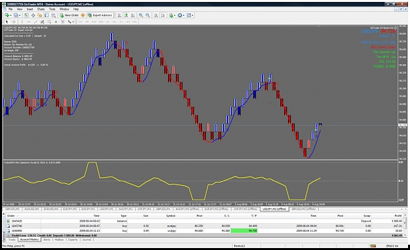
Task: Open the chart templates icon
Action: click(x=188, y=15)
